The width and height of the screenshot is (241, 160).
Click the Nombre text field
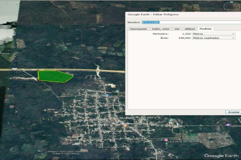click(x=189, y=22)
